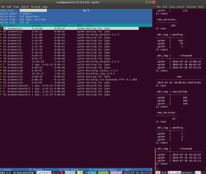206x174 pixels.
Task: Open the Help menu in byobu window
Action: (45, 7)
